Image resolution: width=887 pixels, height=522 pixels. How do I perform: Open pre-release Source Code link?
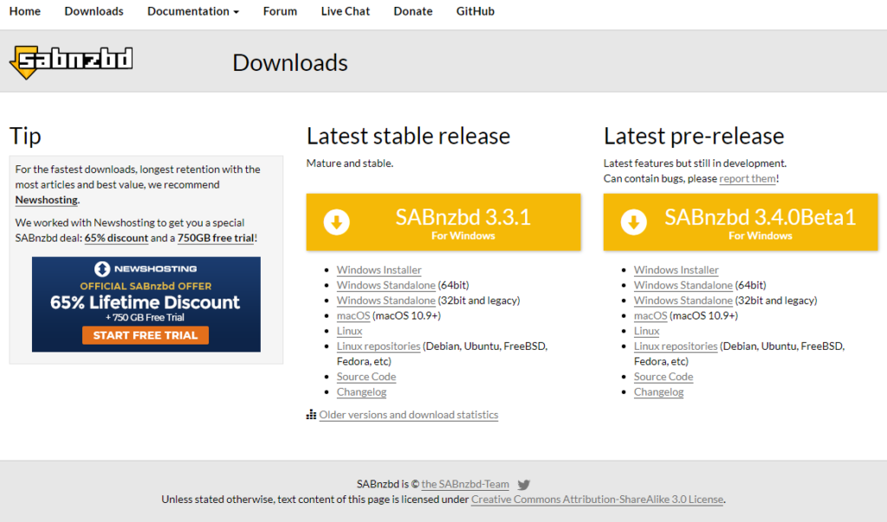tap(663, 377)
